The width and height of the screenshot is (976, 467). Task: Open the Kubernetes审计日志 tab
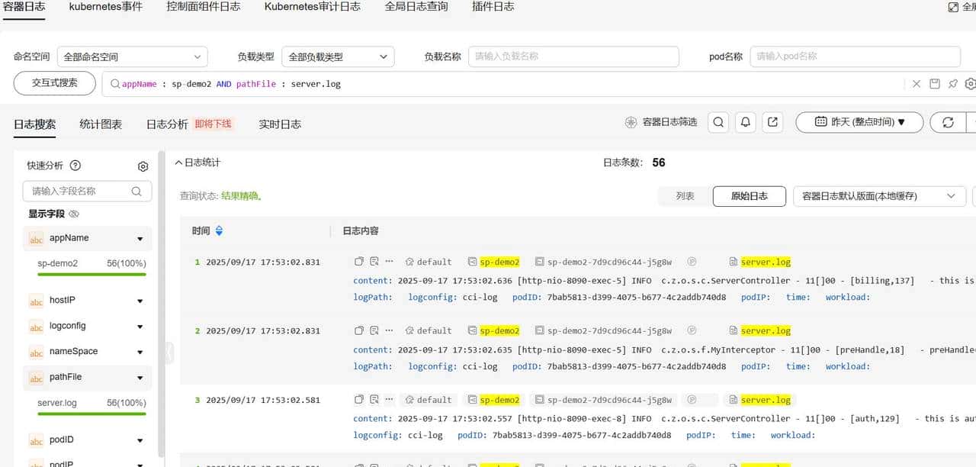313,7
